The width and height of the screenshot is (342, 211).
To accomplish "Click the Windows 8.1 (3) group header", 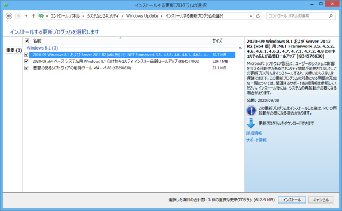I will (x=42, y=48).
